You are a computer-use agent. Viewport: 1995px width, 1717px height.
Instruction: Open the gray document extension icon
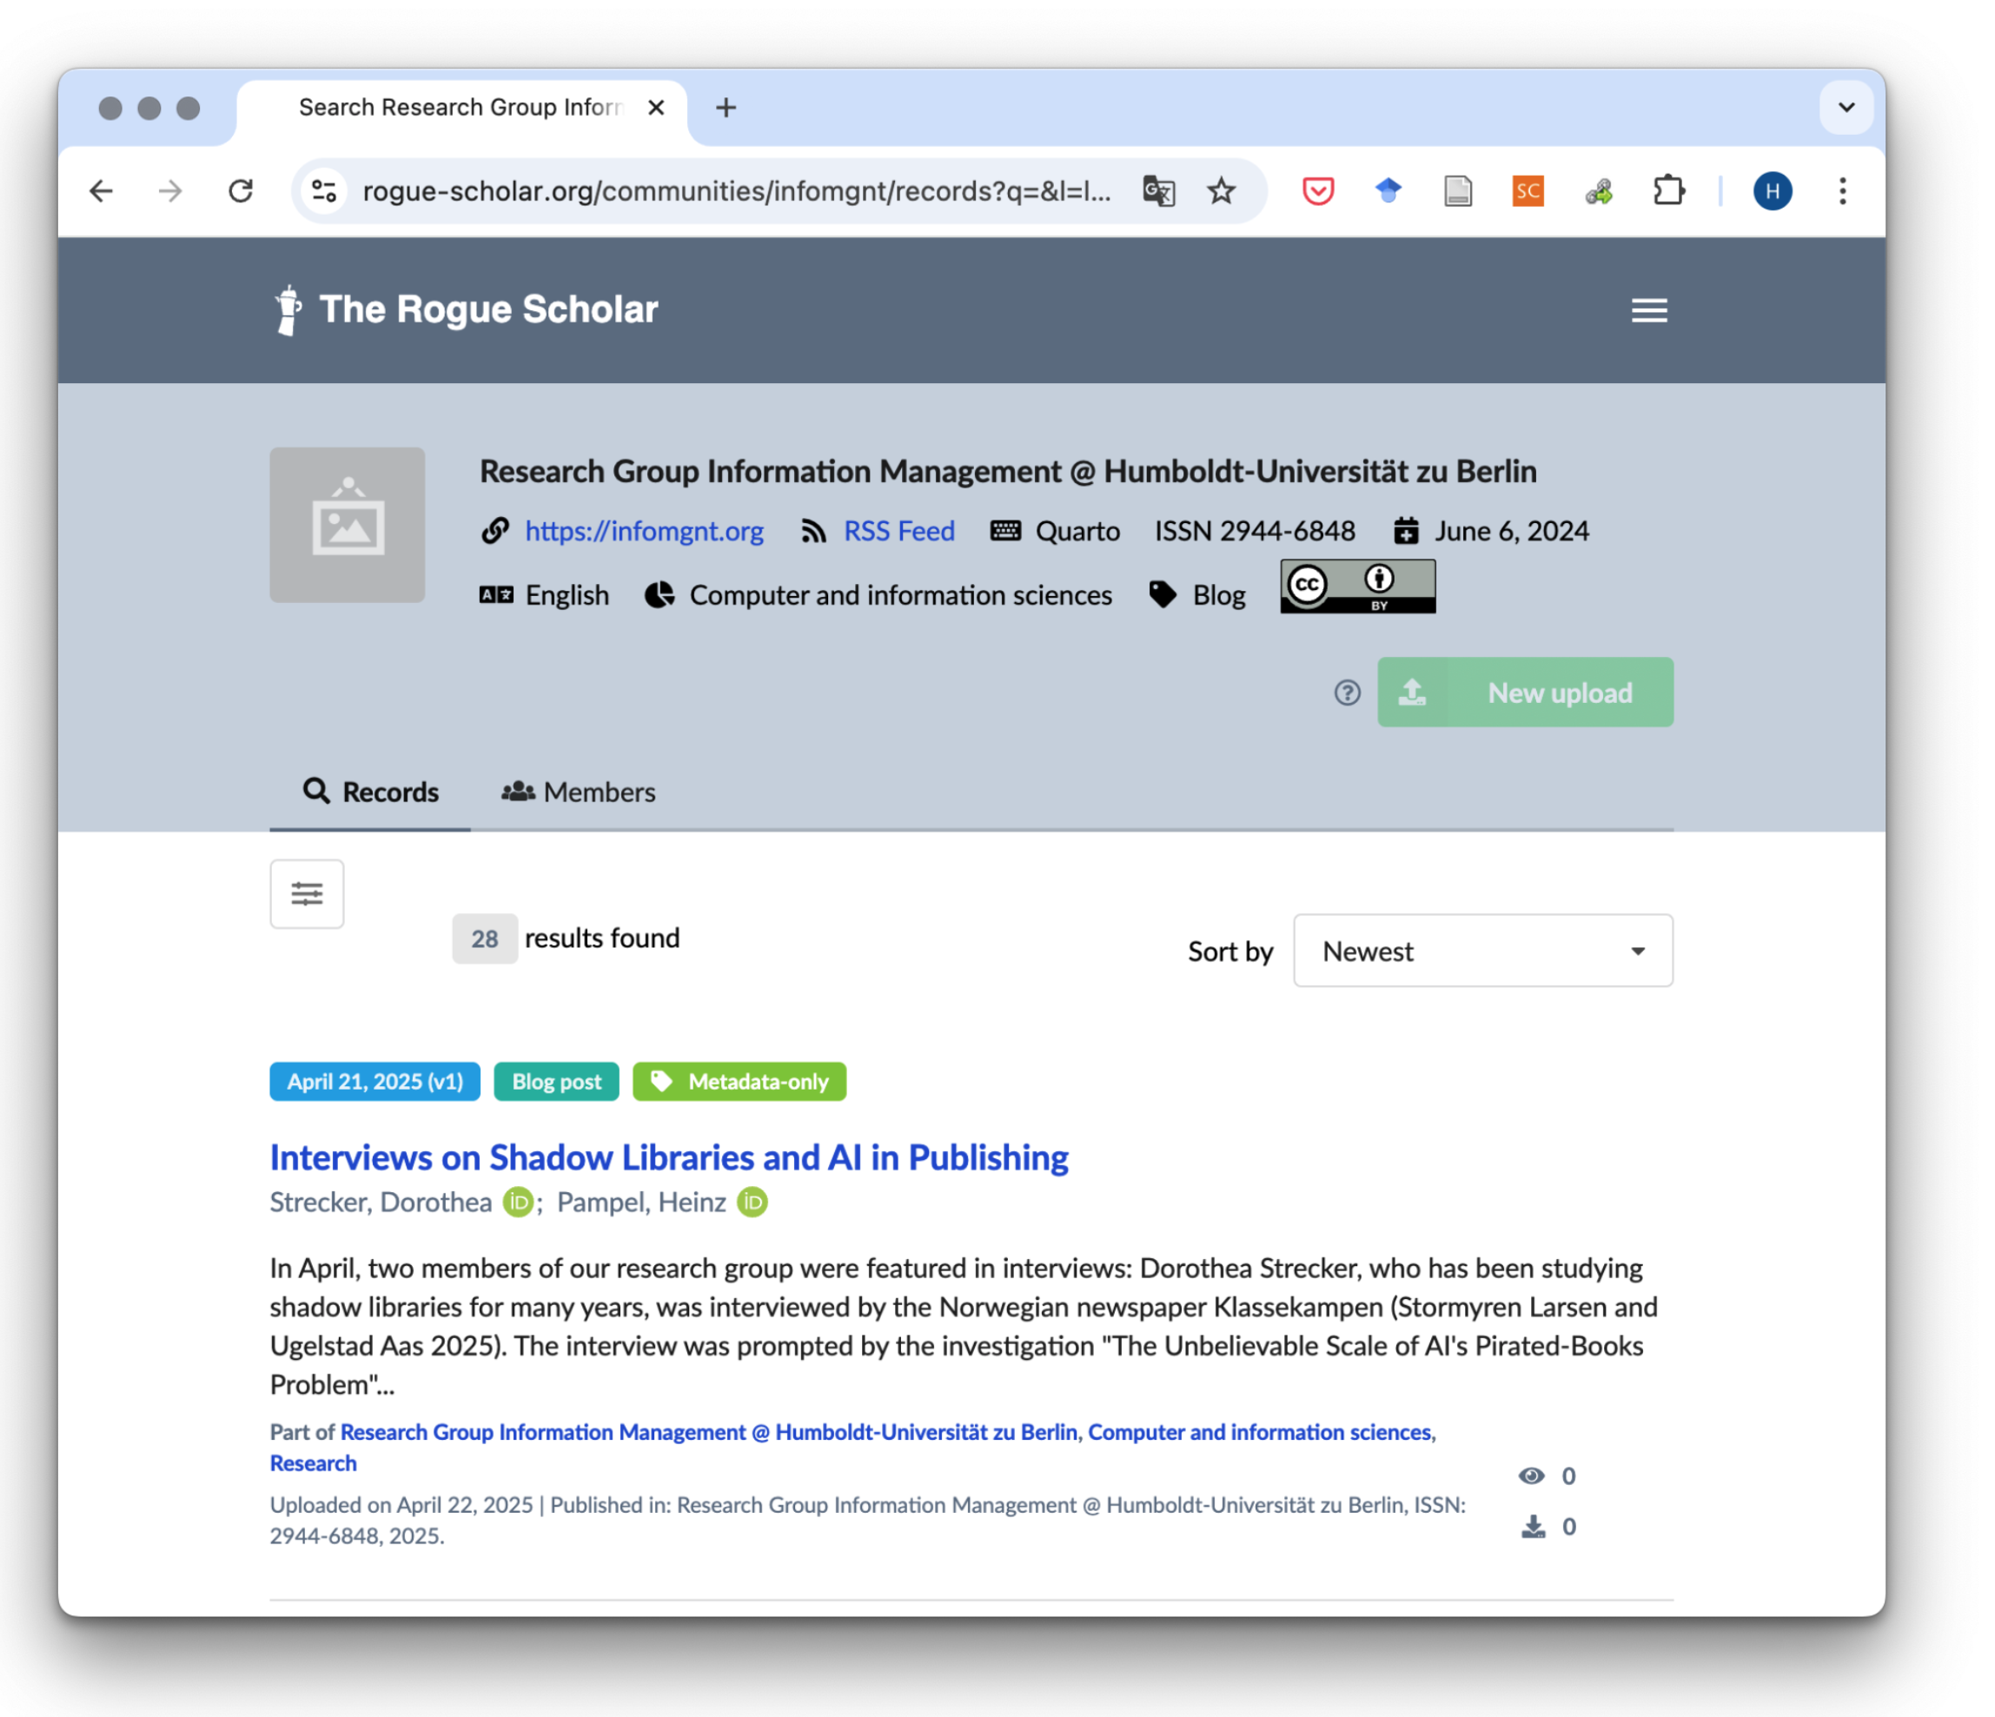(1458, 190)
